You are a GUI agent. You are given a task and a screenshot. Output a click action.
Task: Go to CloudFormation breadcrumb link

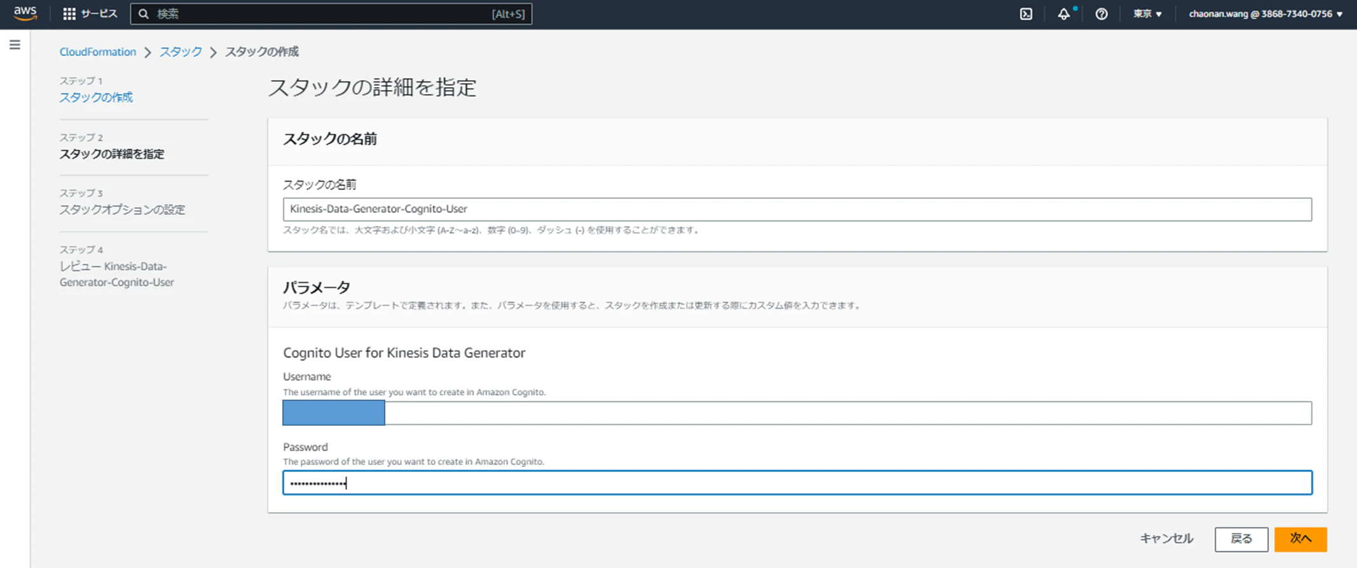(98, 52)
